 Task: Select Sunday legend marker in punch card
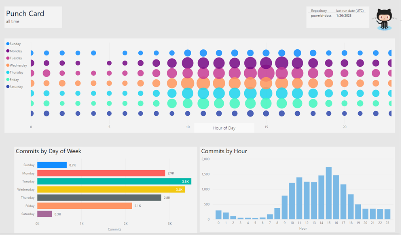point(8,44)
